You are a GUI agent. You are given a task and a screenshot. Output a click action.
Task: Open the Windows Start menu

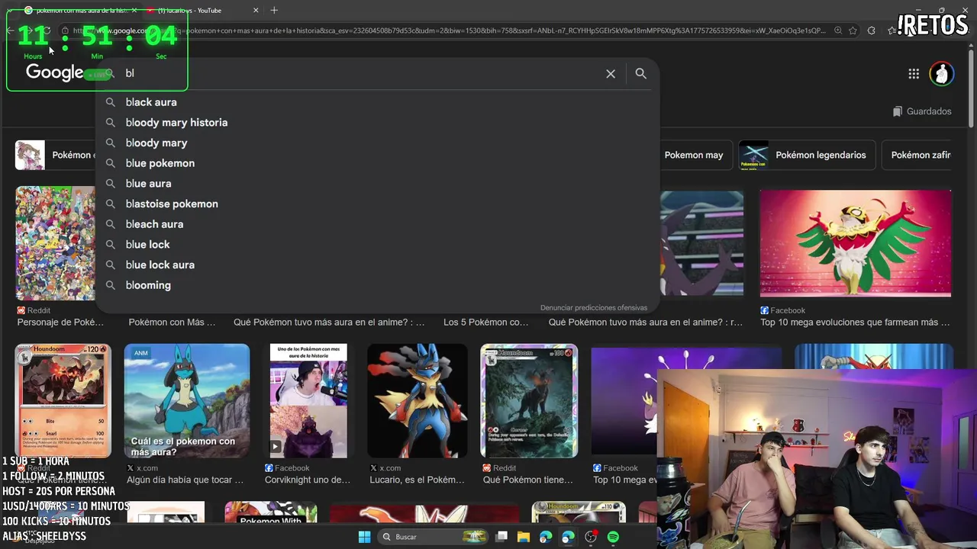pos(364,537)
